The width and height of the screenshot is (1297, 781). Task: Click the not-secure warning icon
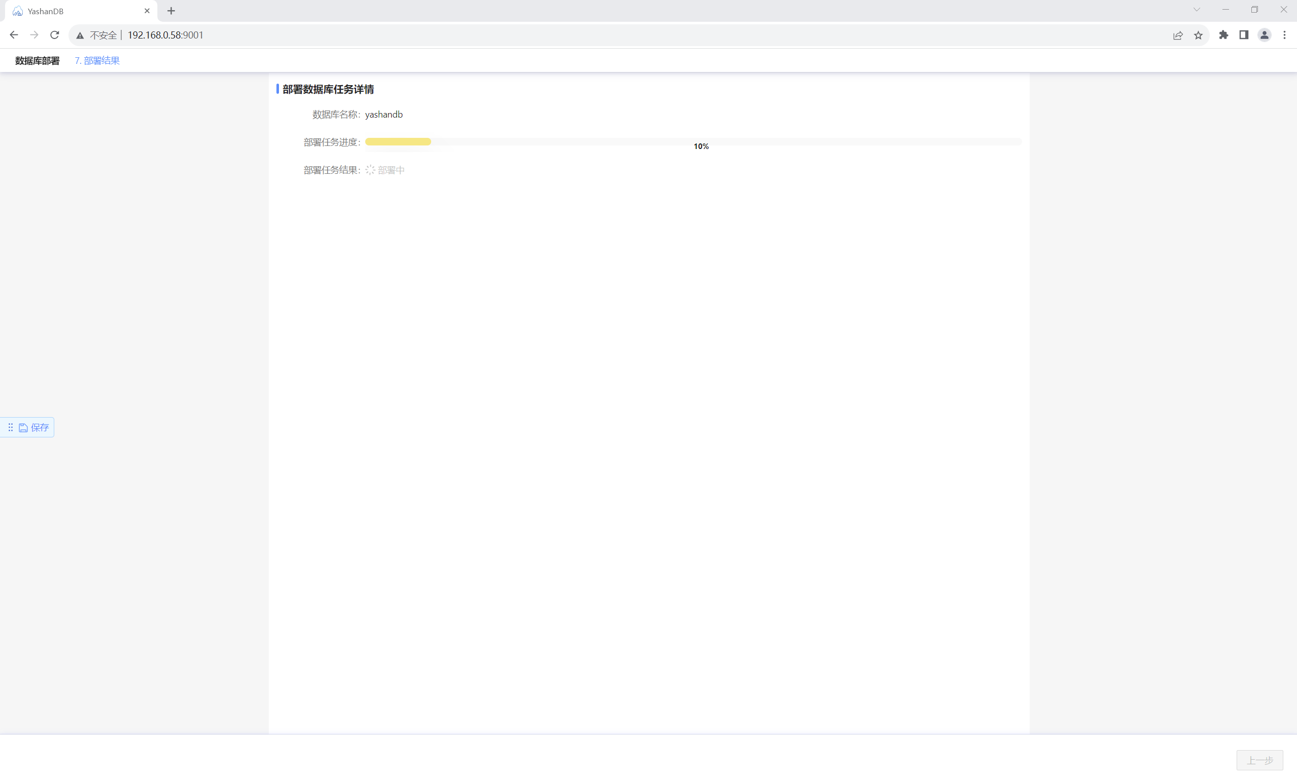(80, 35)
